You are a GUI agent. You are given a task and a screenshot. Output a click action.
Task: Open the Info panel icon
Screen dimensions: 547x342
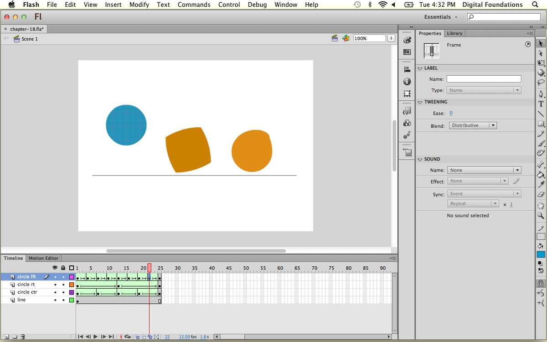click(x=407, y=82)
